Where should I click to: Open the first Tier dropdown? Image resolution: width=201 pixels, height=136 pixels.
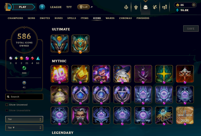pyautogui.click(x=24, y=119)
